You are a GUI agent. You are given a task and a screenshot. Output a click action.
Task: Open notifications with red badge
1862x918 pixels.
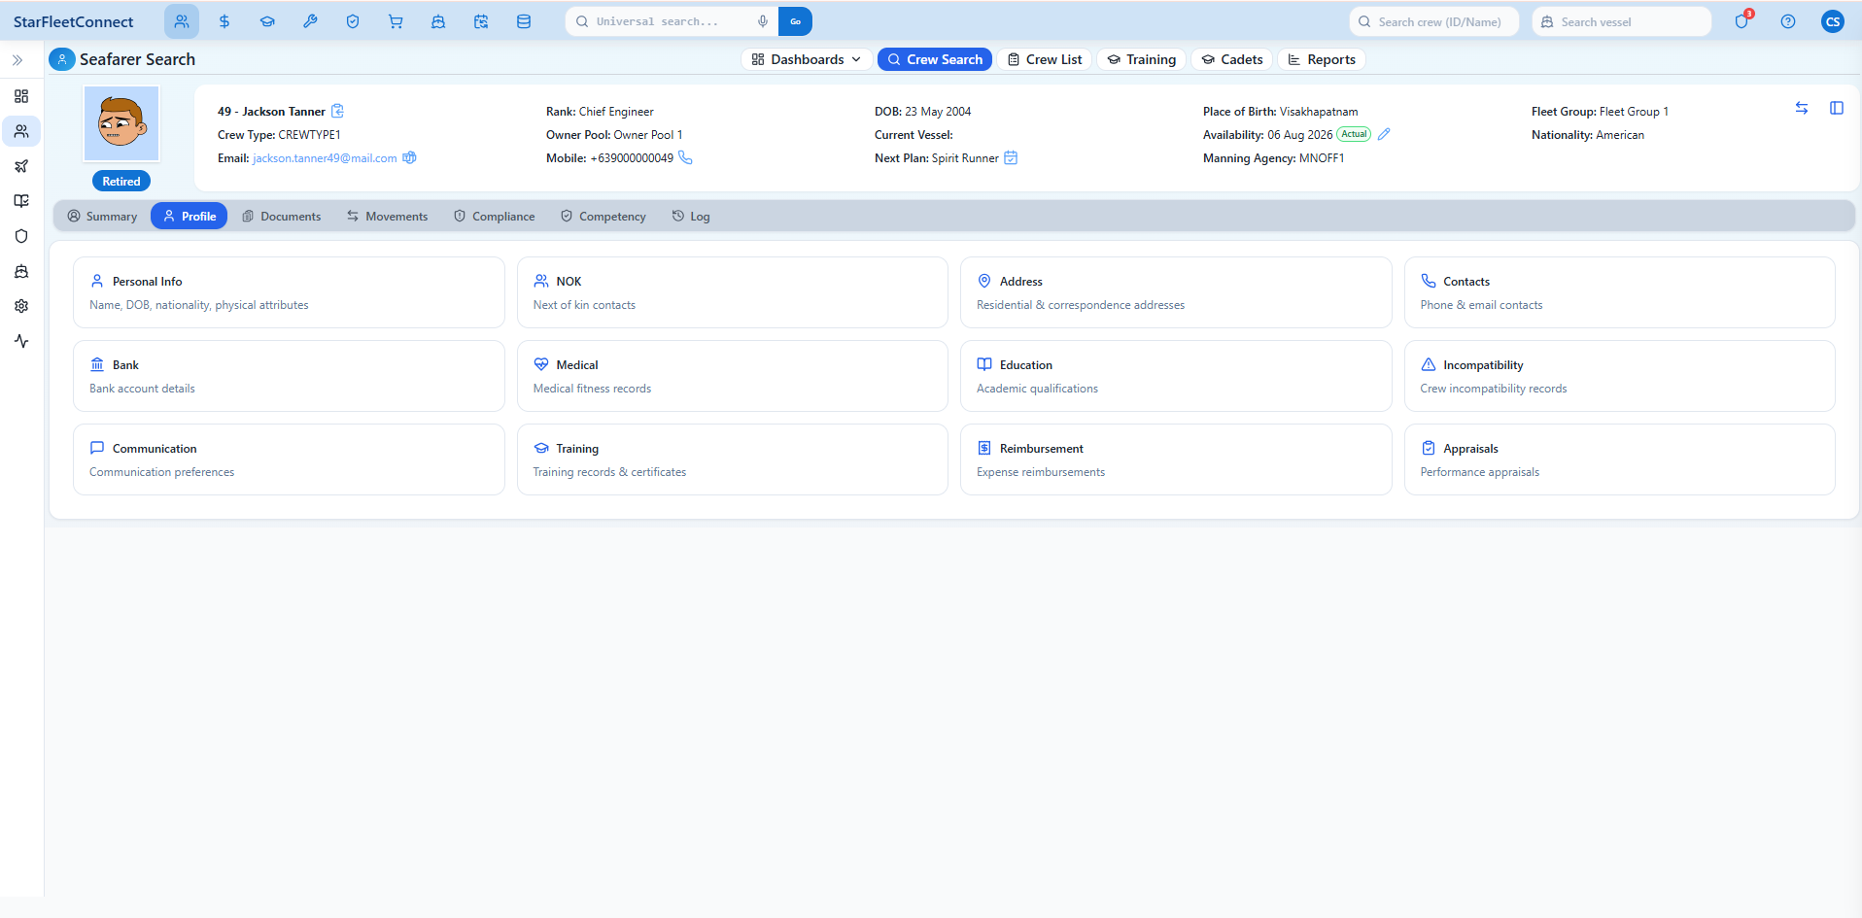tap(1741, 21)
